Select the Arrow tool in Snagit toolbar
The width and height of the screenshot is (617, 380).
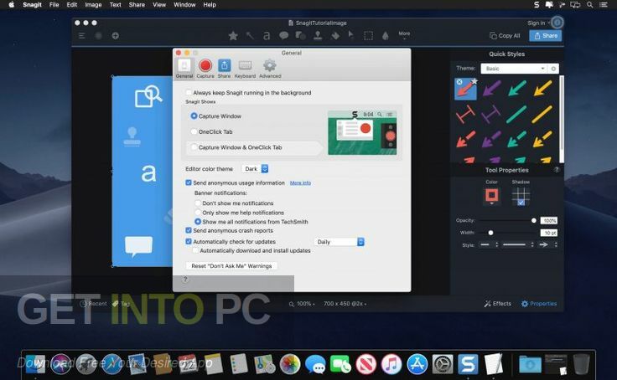tap(250, 36)
